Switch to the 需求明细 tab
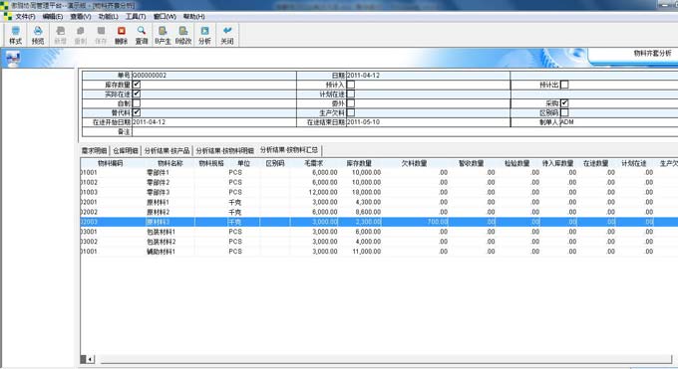 pos(94,150)
